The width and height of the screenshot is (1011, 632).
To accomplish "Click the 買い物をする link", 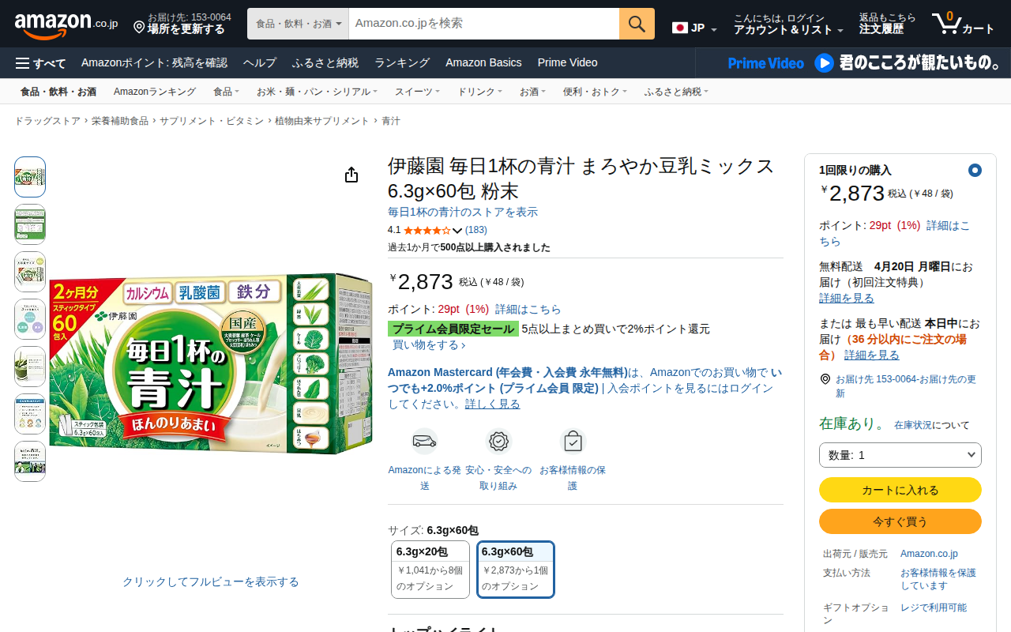I will pos(429,345).
